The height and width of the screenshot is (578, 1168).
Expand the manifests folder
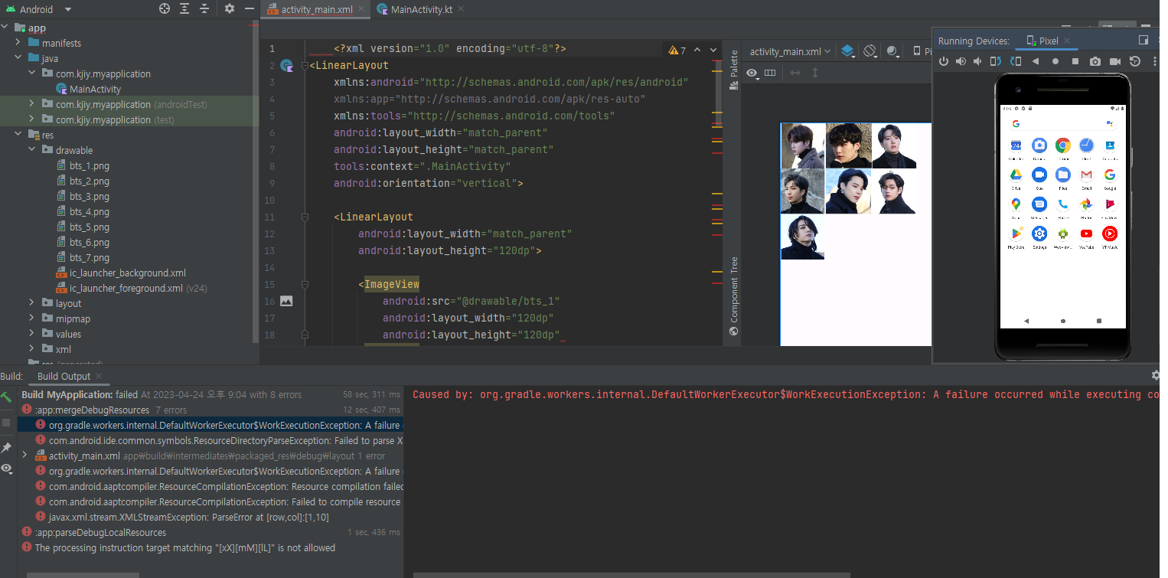click(18, 44)
